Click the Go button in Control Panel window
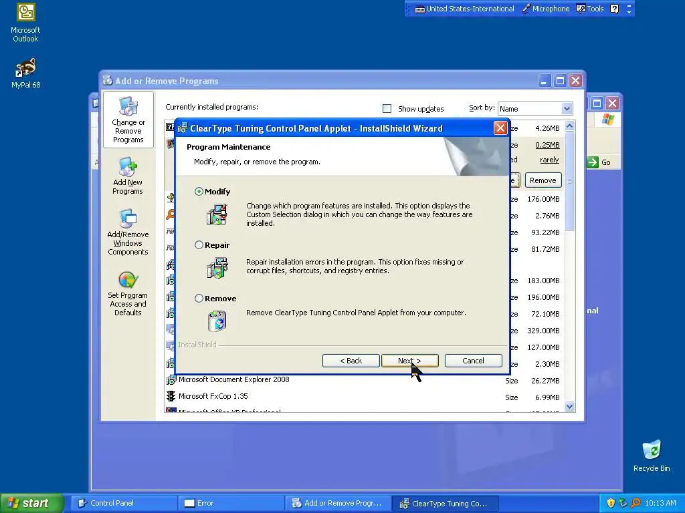This screenshot has height=513, width=685. pyautogui.click(x=599, y=162)
